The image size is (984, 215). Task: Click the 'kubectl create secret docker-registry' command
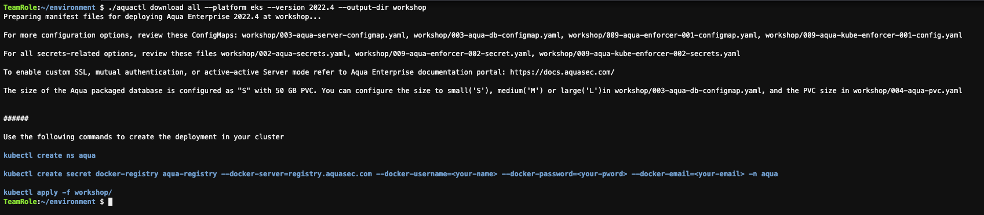(x=81, y=174)
